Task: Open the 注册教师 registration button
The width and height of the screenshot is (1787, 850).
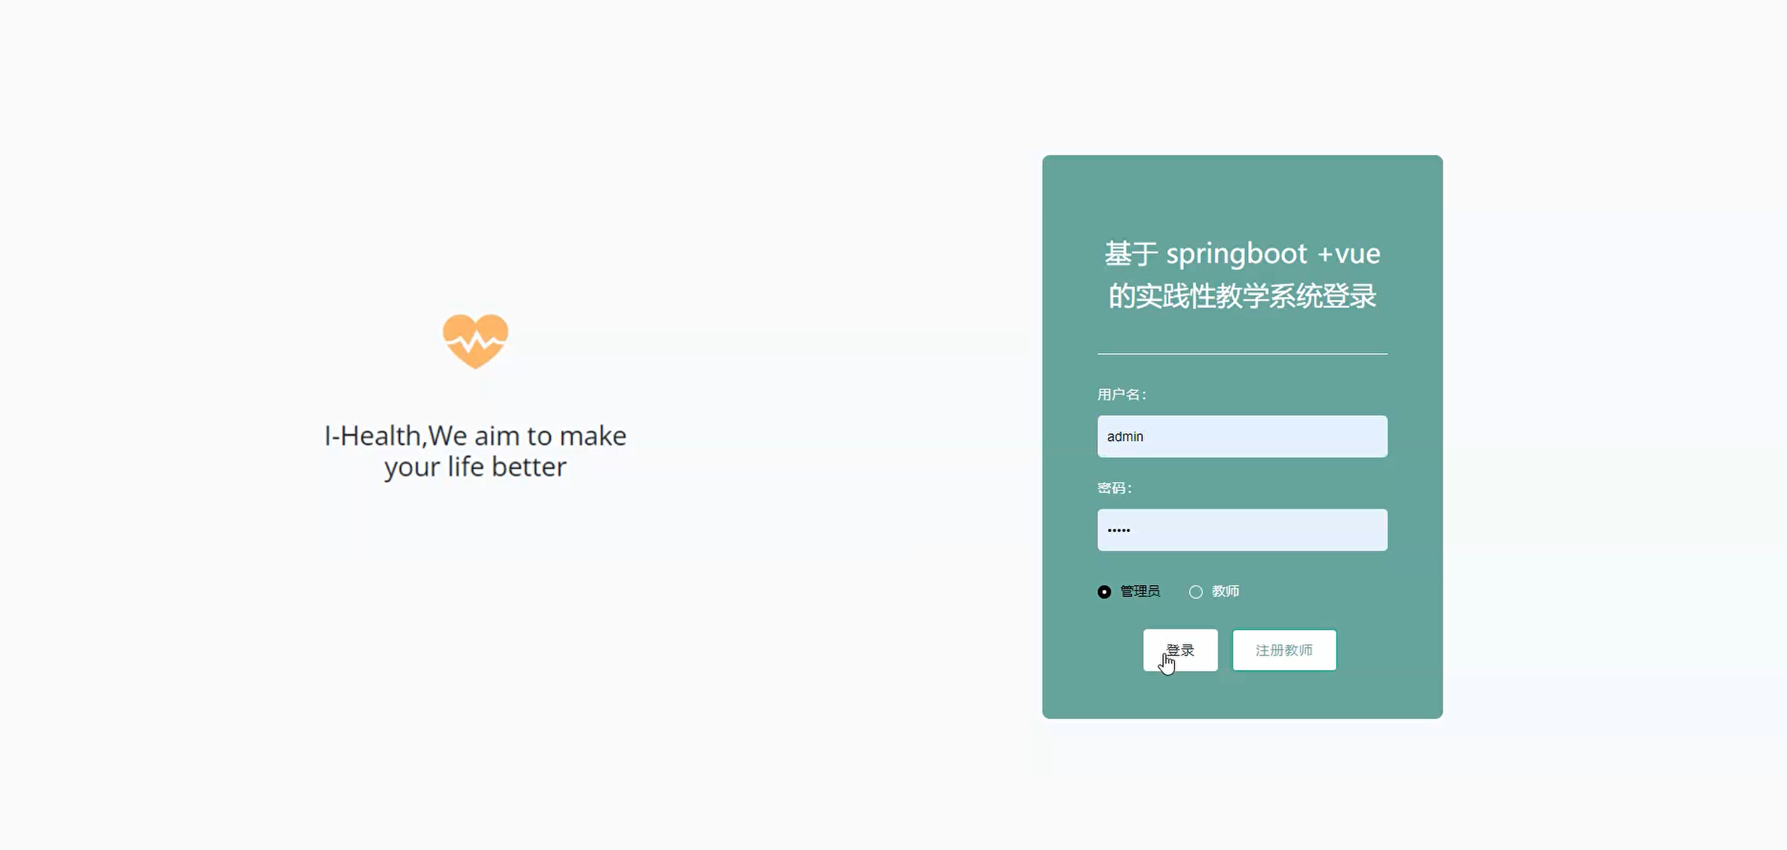Action: 1285,650
